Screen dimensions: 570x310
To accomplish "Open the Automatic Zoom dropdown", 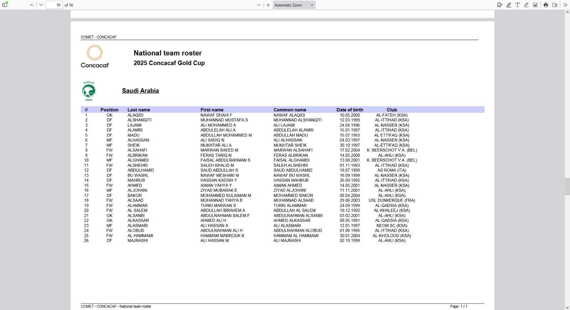I will pyautogui.click(x=294, y=5).
